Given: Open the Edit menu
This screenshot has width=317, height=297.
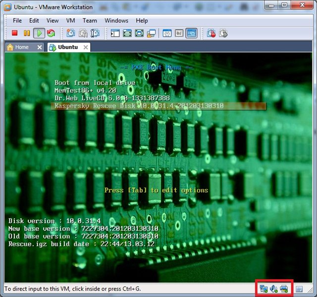Looking at the screenshot, I should (34, 21).
